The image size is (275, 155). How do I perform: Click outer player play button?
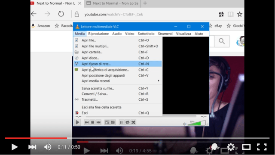click(x=15, y=147)
